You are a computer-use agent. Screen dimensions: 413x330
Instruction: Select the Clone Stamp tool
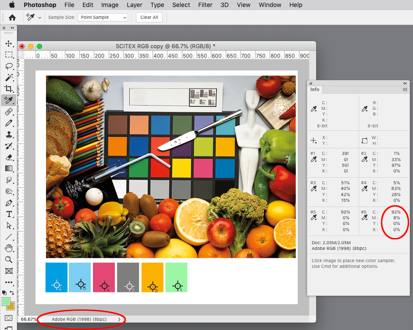tap(9, 134)
